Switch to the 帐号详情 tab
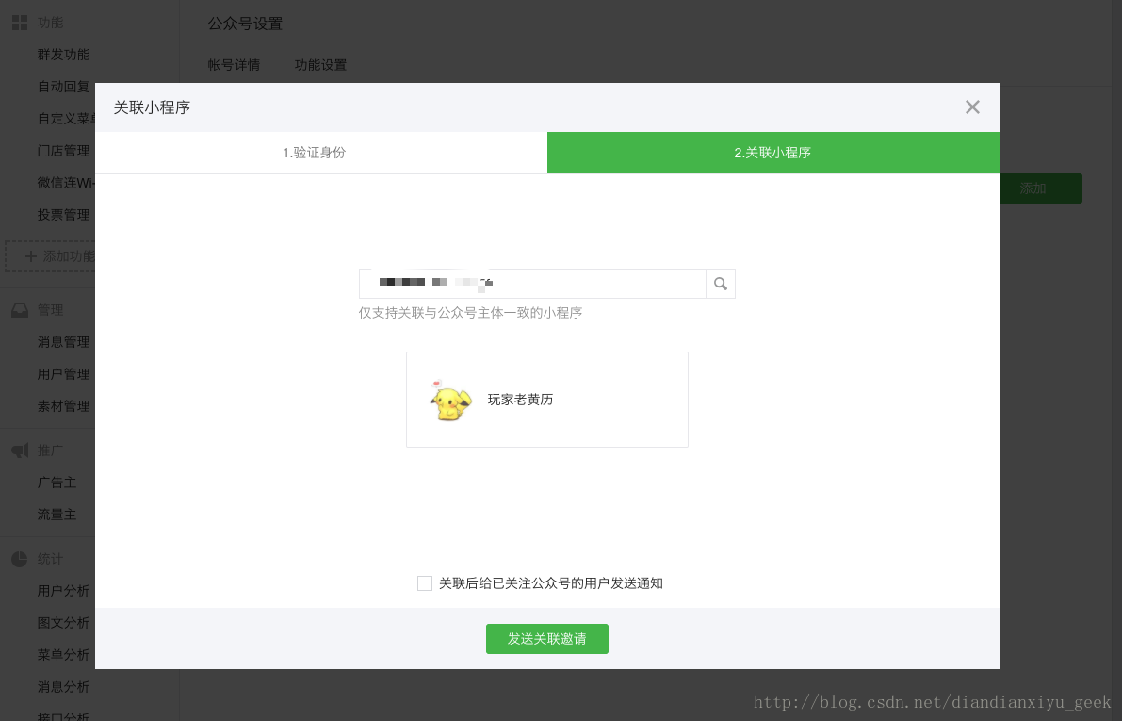 pos(234,65)
